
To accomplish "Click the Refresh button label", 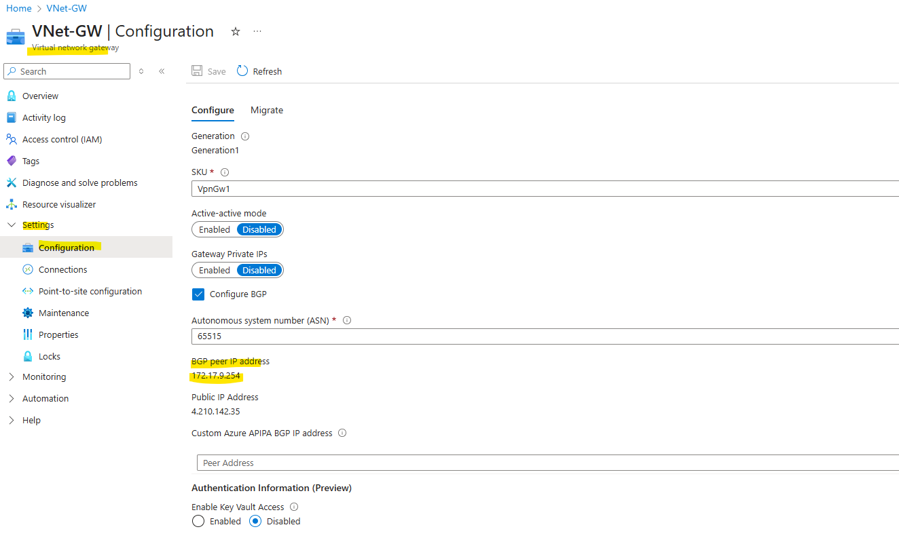I will click(268, 71).
